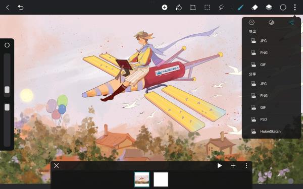Go back with the left arrow
303x189 pixels.
coord(8,8)
